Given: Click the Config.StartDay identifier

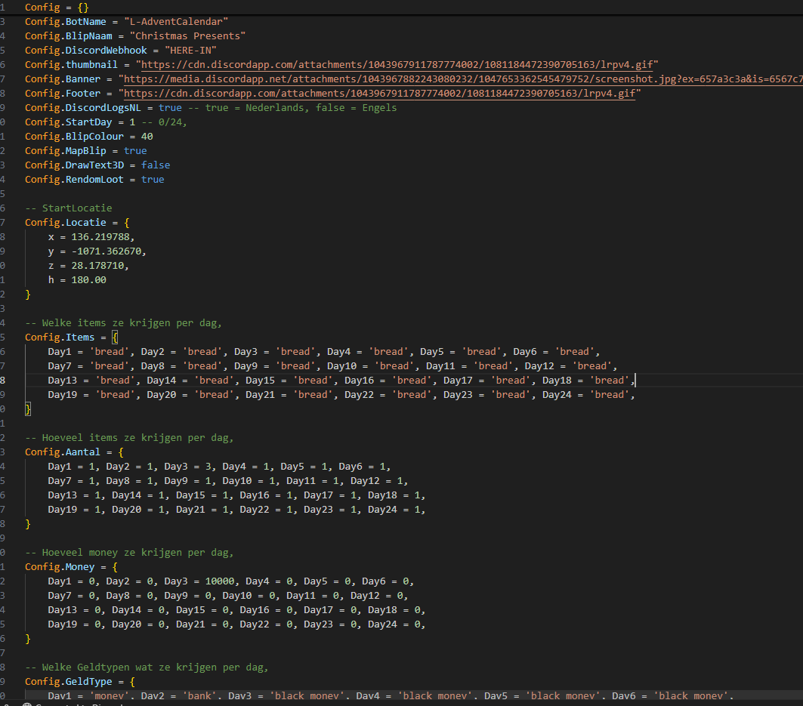Looking at the screenshot, I should [x=69, y=122].
